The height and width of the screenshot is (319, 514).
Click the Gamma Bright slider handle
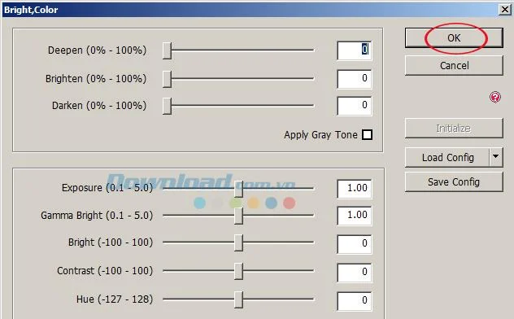[238, 216]
